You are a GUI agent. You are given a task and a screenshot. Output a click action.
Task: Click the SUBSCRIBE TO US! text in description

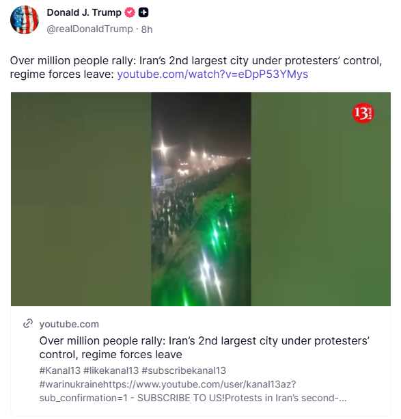tap(181, 398)
